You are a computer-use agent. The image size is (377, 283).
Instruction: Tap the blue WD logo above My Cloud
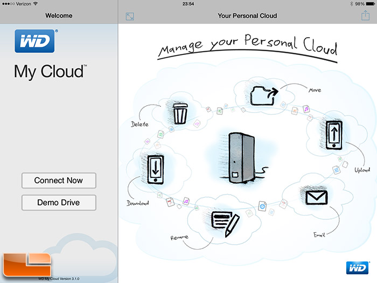tap(34, 41)
